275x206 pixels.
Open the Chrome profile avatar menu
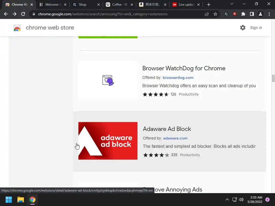tap(260, 14)
